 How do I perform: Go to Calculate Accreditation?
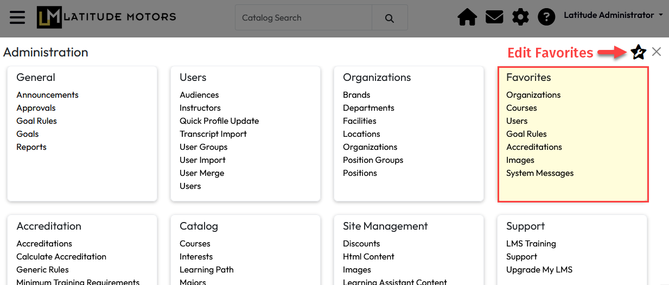tap(61, 257)
